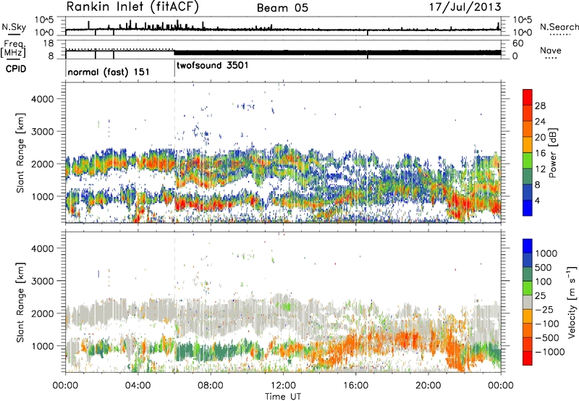Click the value "4" on the Power scale
Image resolution: width=579 pixels, height=401 pixels.
point(537,200)
